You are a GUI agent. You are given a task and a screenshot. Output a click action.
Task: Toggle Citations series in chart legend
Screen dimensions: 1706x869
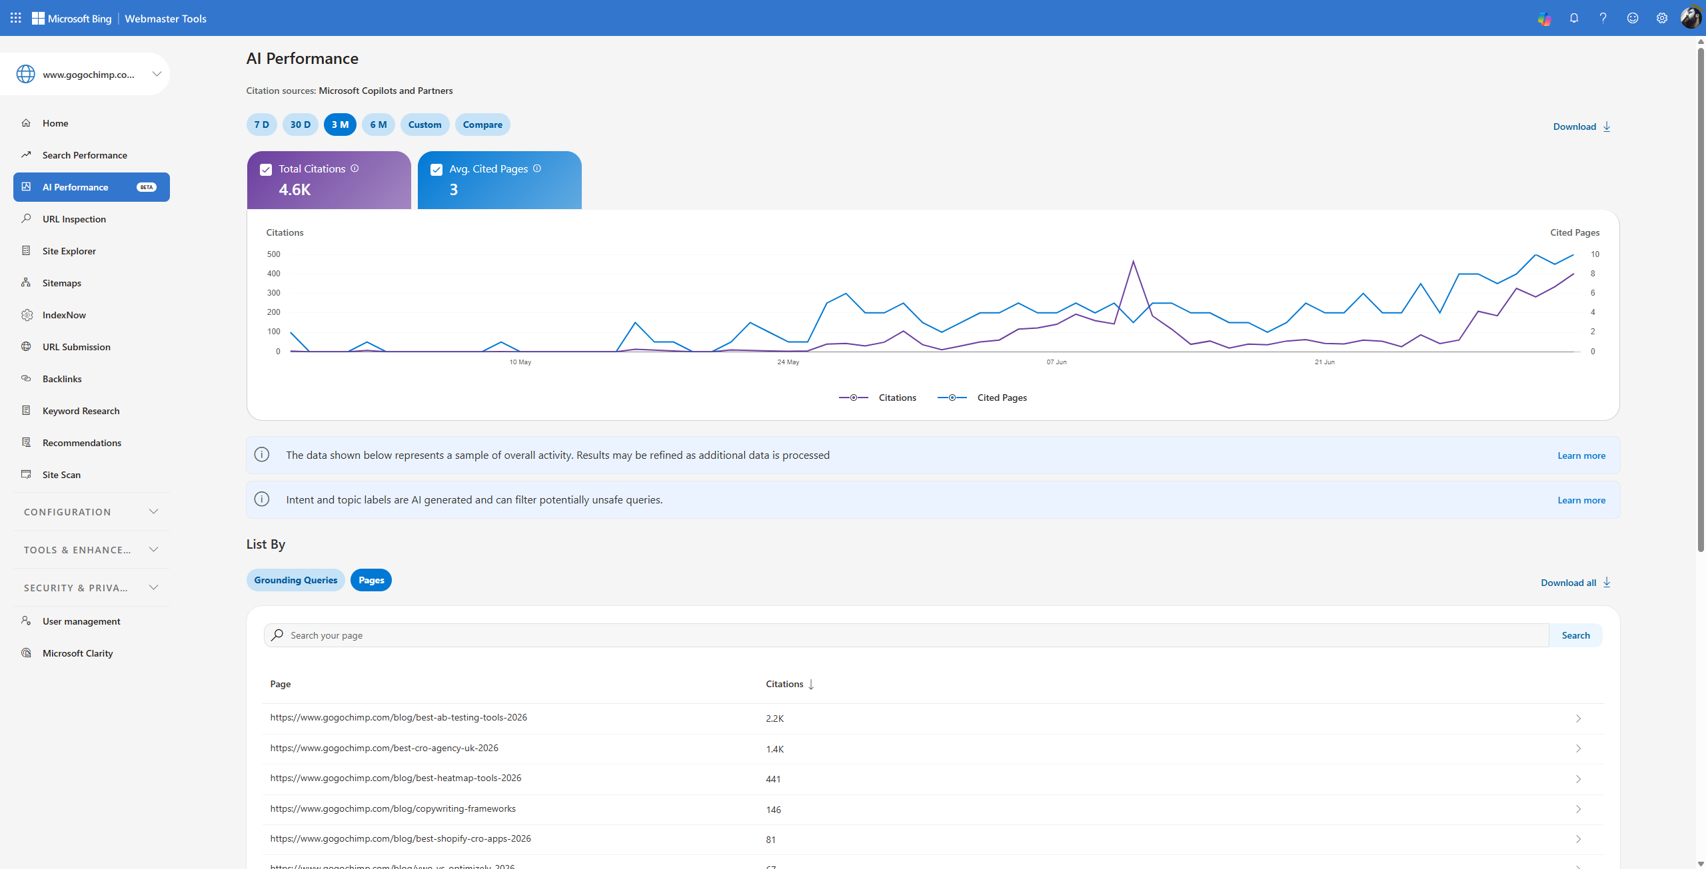point(877,398)
